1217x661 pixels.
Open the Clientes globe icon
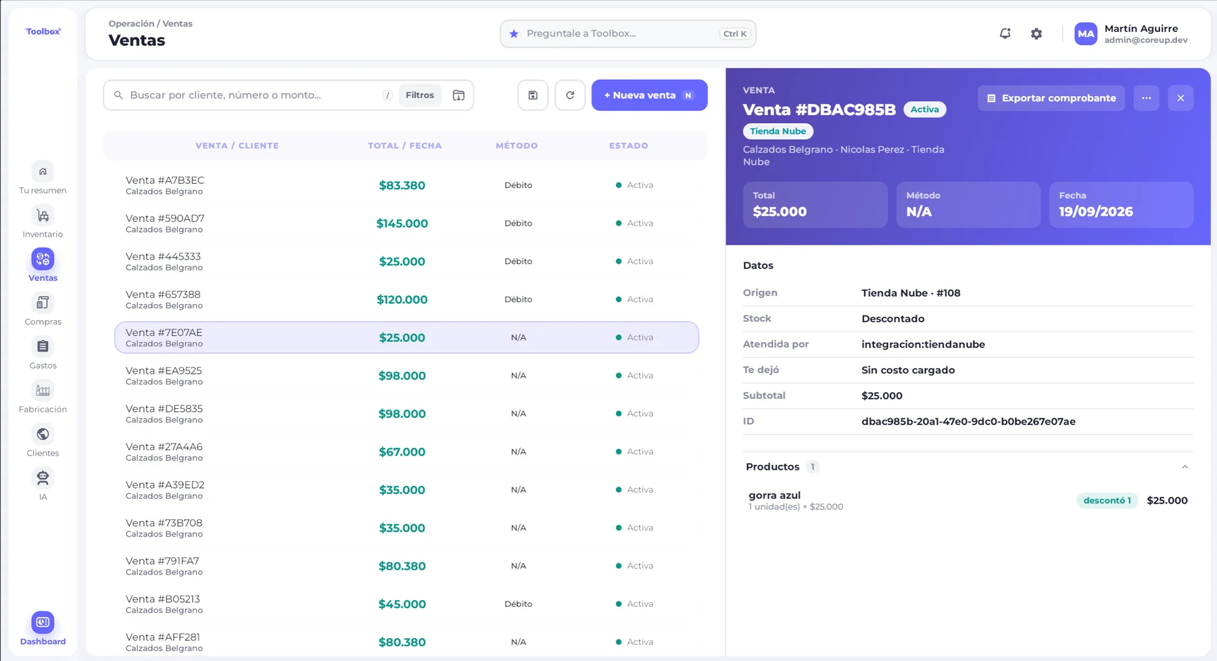pos(43,435)
